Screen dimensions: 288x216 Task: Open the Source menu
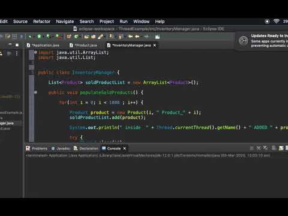tap(20, 22)
